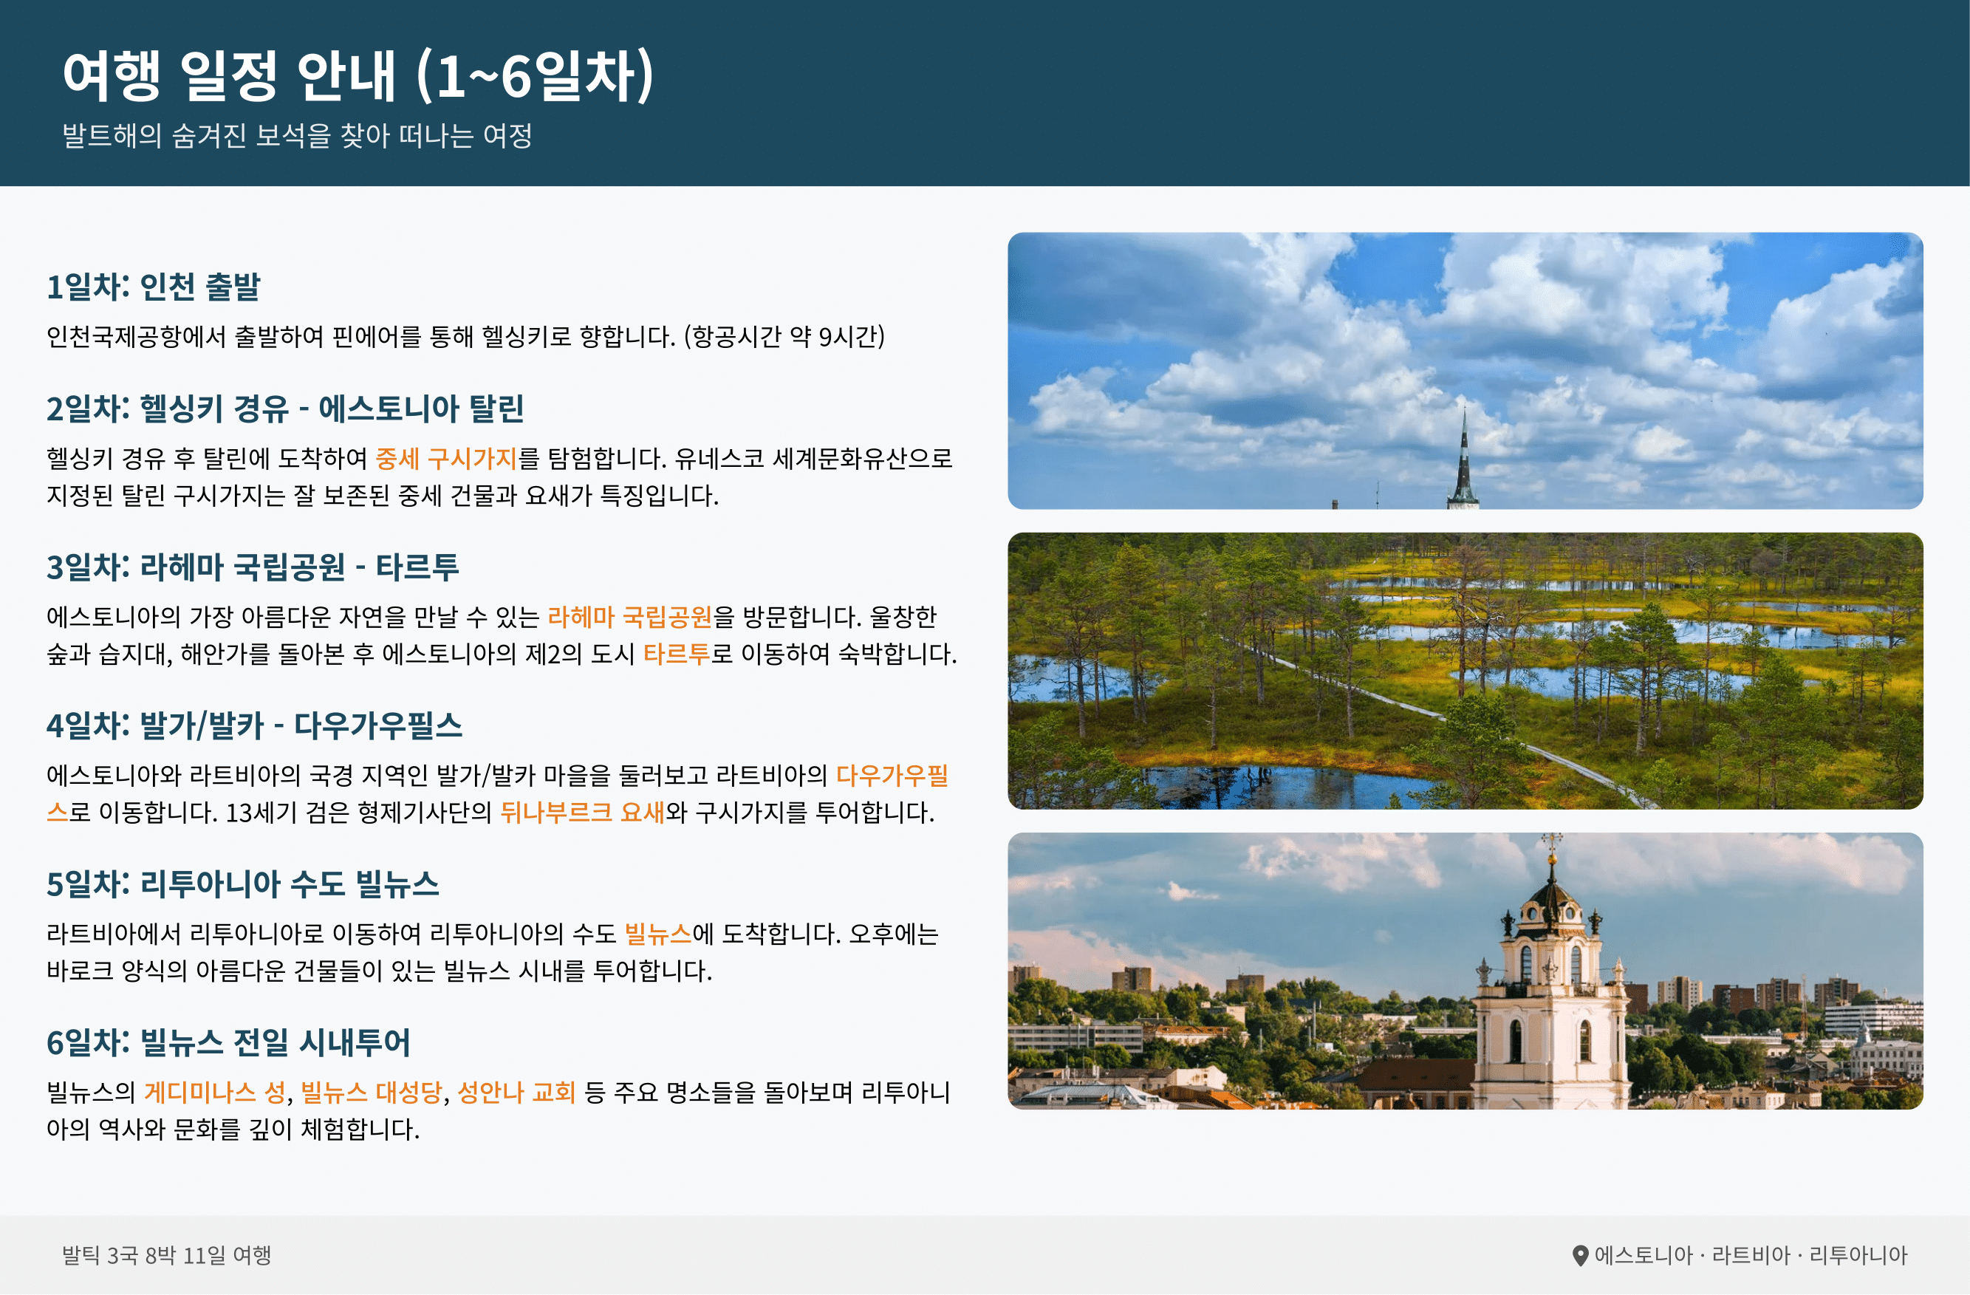Click highlighted '다우가우필' at the line end
1970x1295 pixels.
pyautogui.click(x=892, y=775)
